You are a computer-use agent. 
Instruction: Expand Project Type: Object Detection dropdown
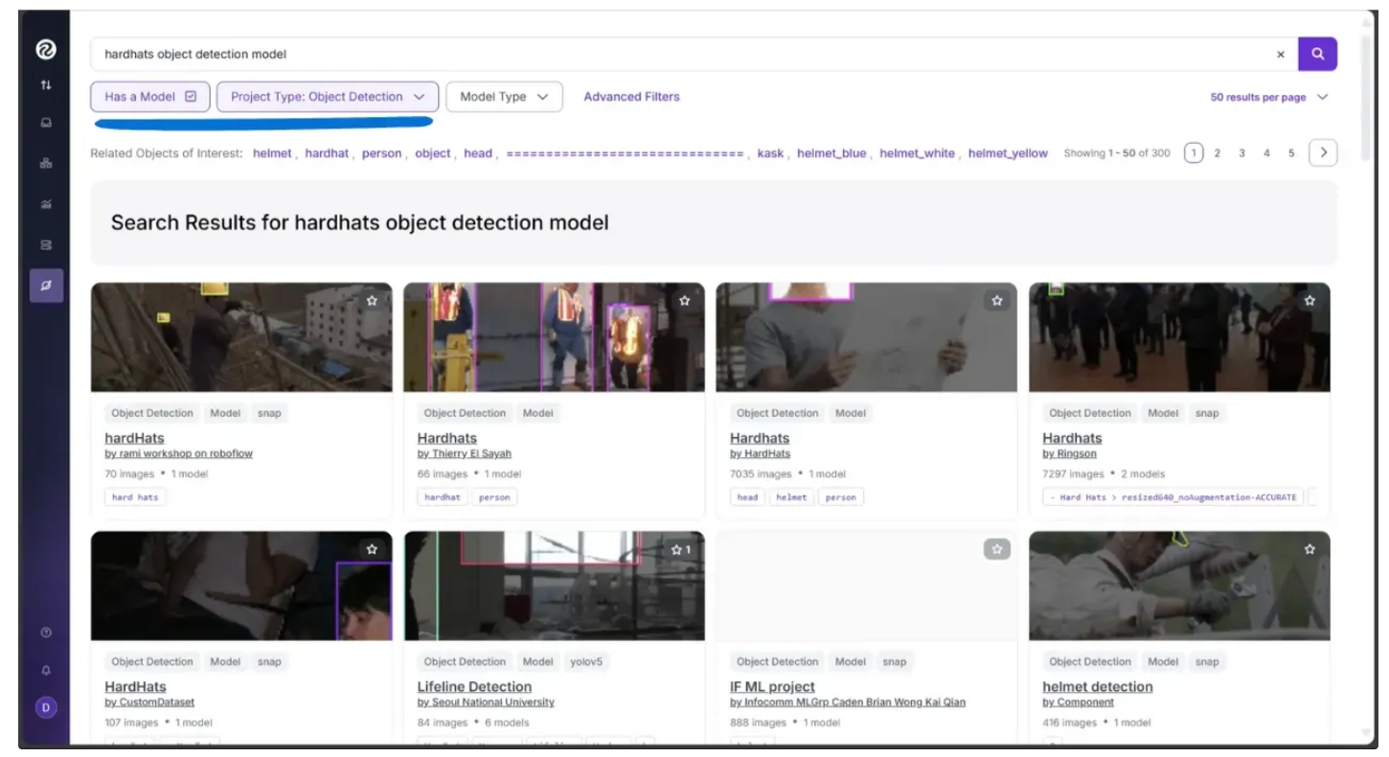pos(327,97)
